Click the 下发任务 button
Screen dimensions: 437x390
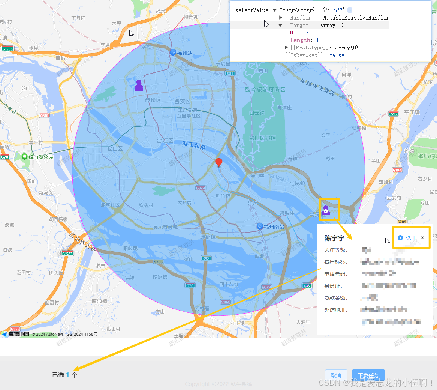pos(368,375)
